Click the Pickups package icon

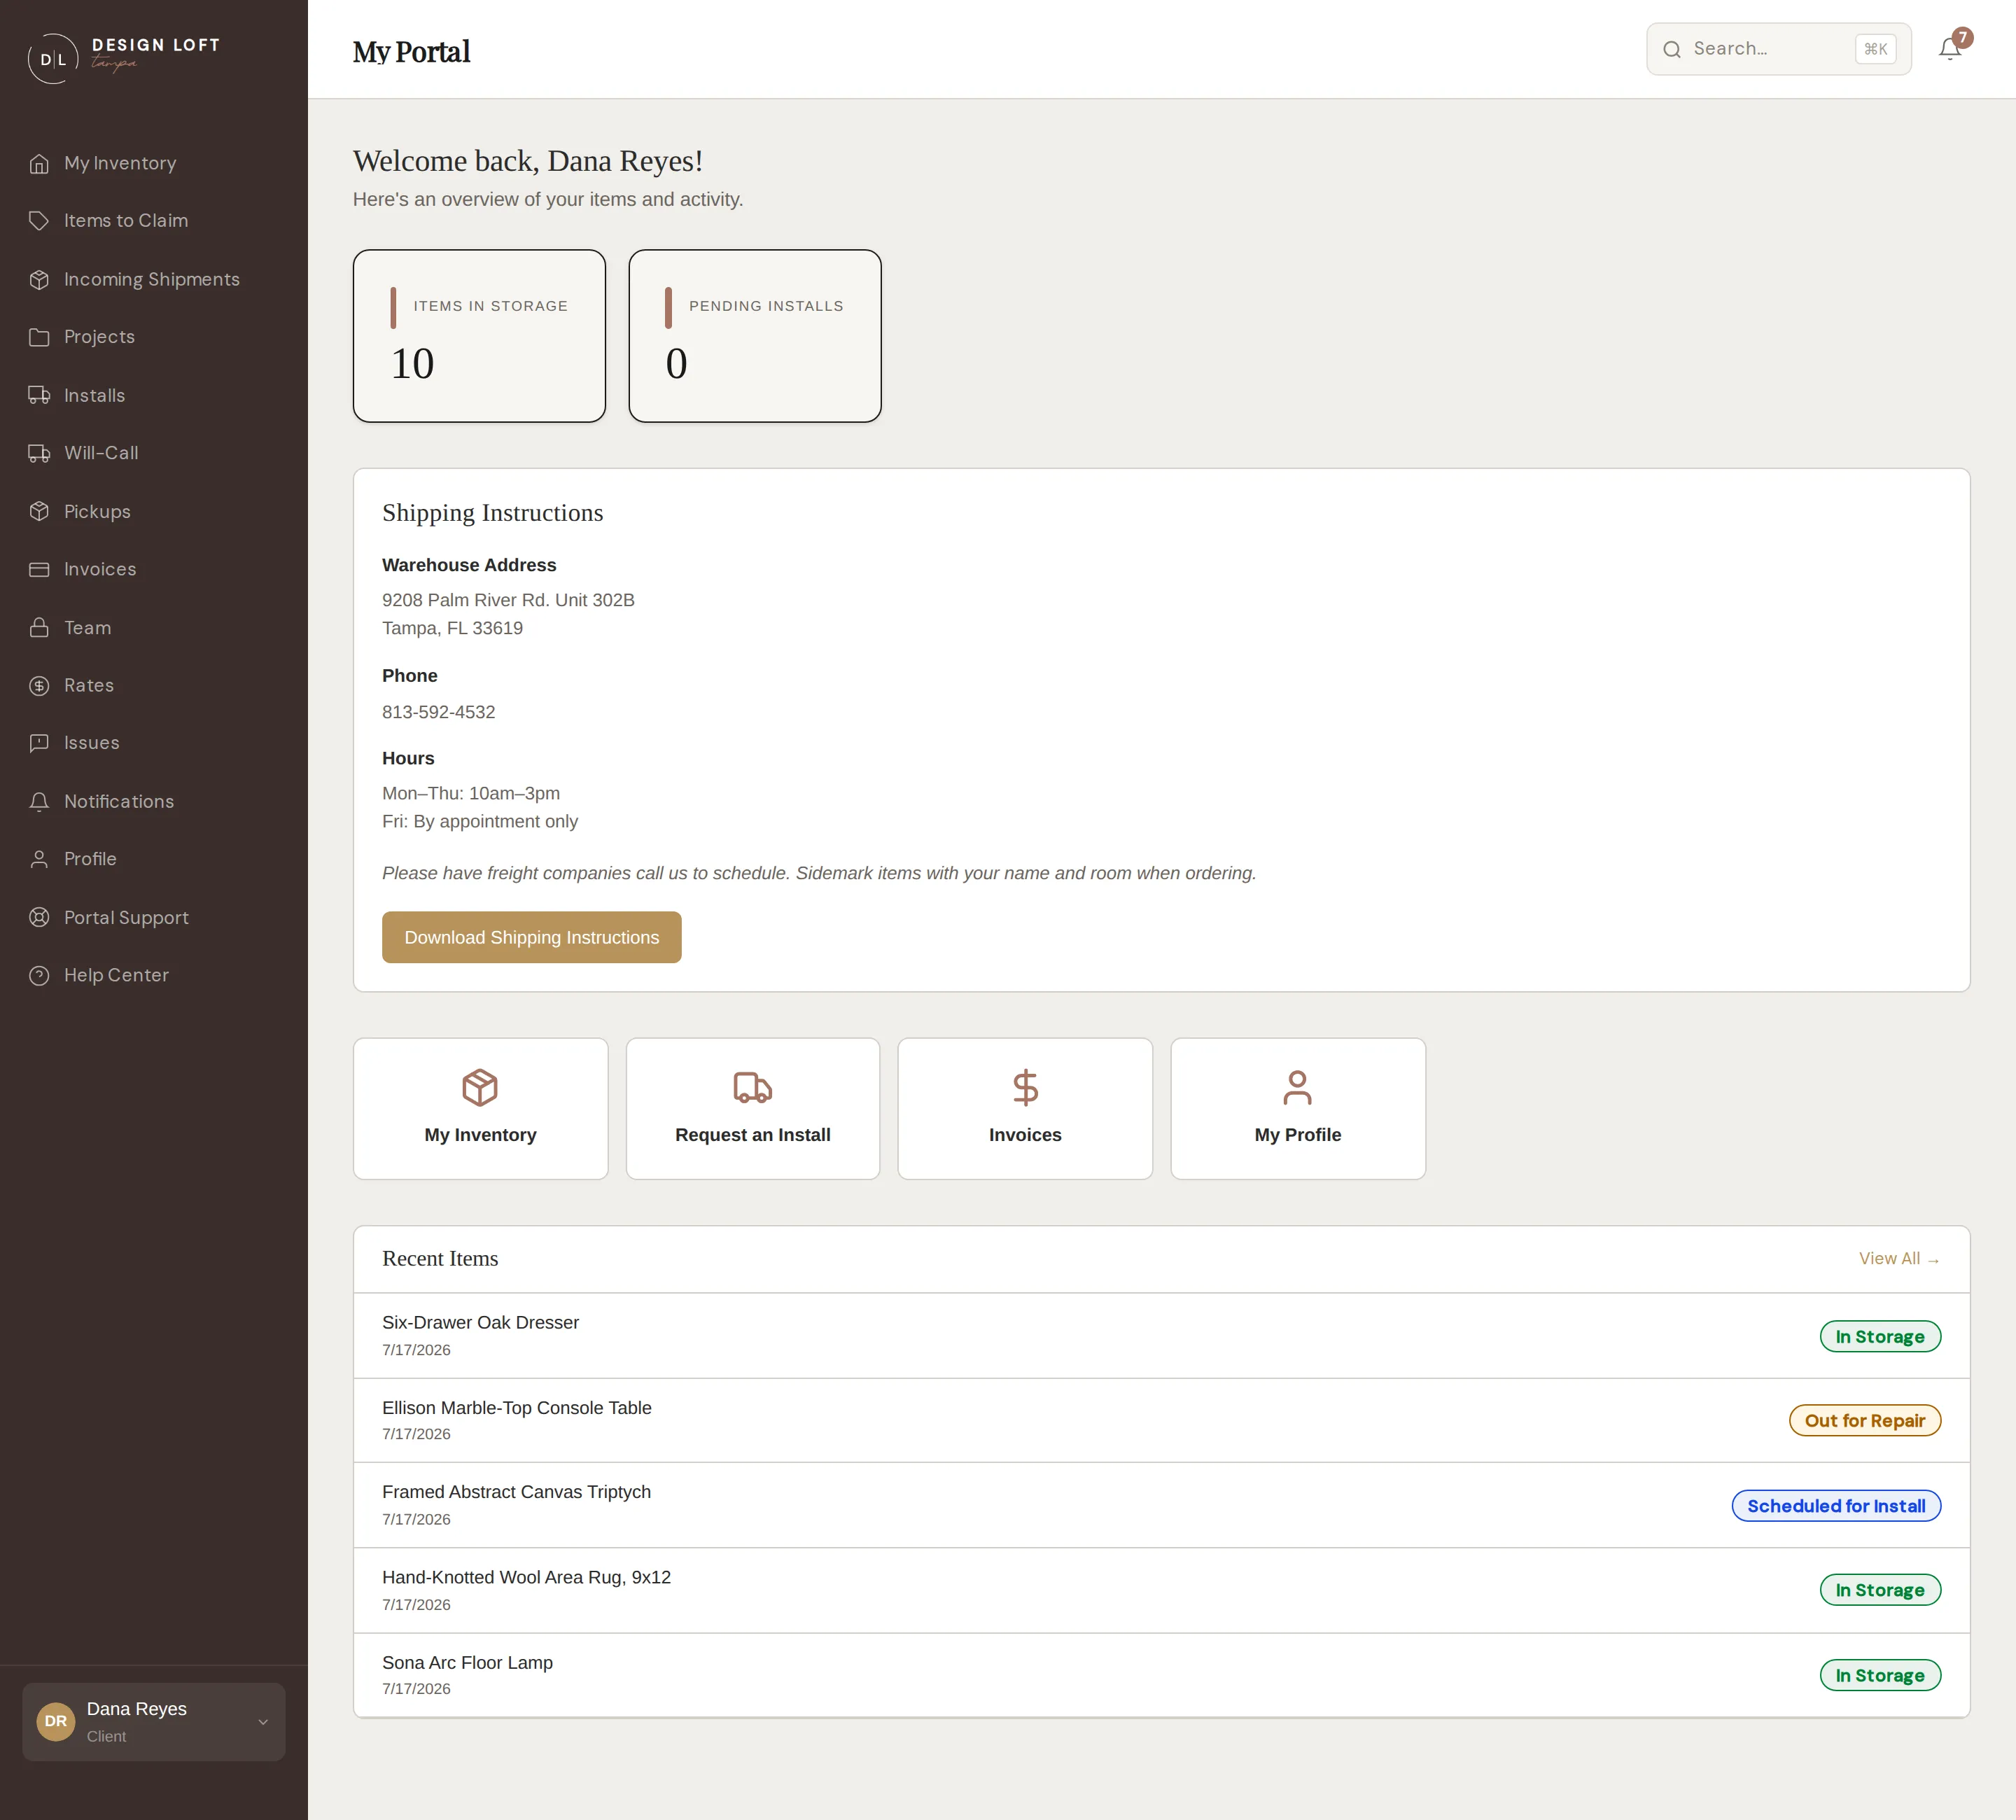pyautogui.click(x=39, y=511)
